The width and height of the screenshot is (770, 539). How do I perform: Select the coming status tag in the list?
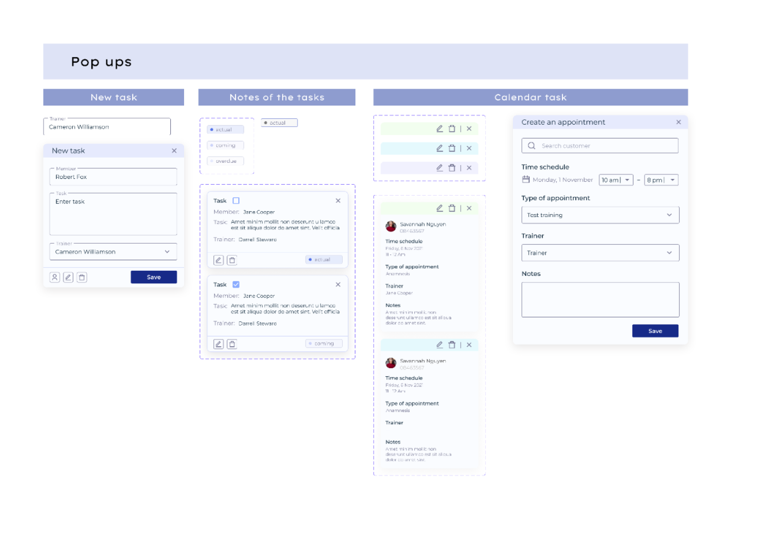[226, 145]
